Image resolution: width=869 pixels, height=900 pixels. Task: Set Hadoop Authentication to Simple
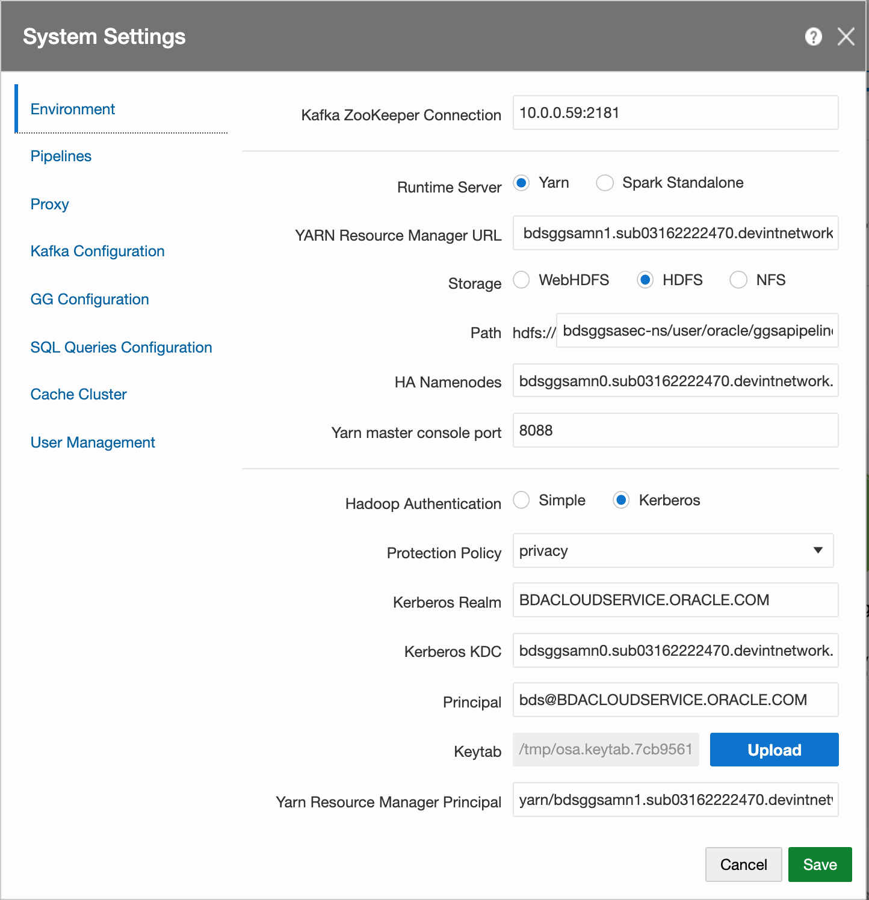[x=521, y=500]
